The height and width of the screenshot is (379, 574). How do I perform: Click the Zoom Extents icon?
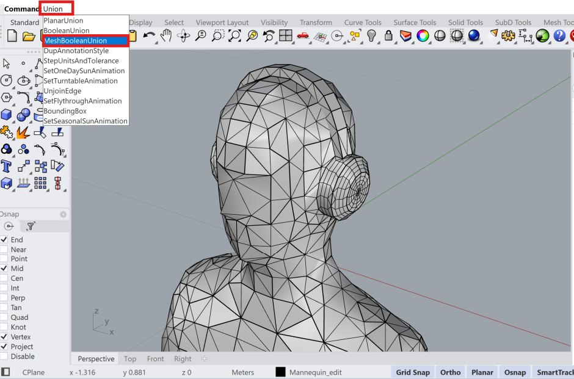tap(234, 36)
